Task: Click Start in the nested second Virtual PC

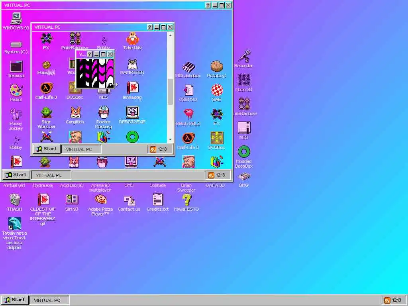Action: coord(47,149)
